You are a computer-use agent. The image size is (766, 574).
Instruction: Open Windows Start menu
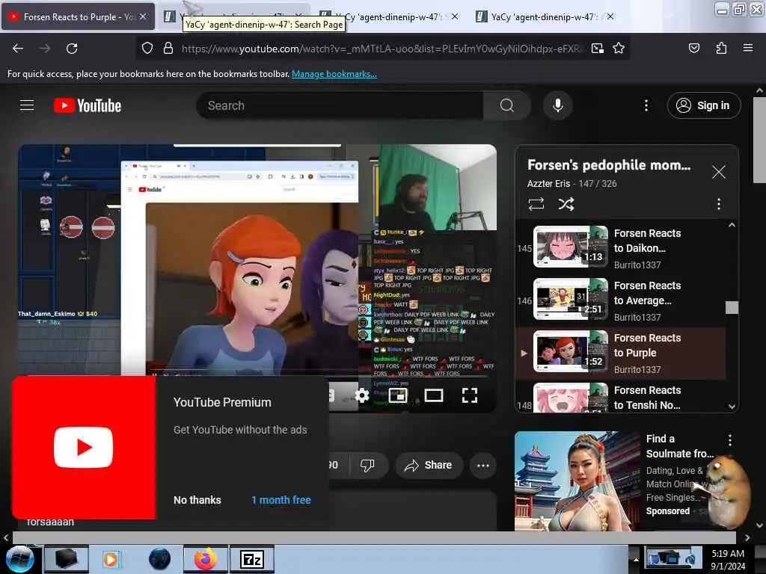[20, 559]
